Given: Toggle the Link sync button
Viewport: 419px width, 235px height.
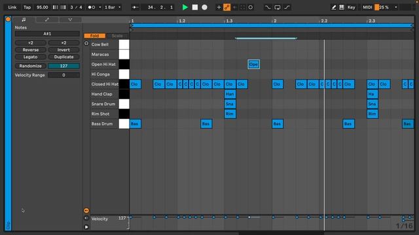Looking at the screenshot, I should [x=12, y=7].
